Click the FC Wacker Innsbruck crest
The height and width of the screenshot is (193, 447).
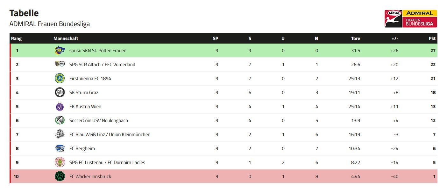(x=60, y=176)
